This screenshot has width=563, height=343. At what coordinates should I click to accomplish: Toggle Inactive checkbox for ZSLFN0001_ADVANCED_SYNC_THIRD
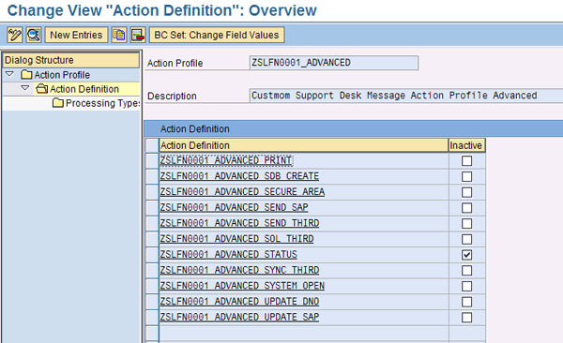(466, 271)
